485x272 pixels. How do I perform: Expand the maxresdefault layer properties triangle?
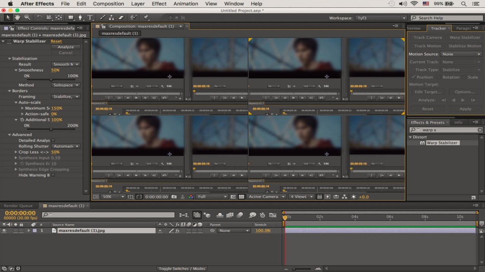coord(28,230)
